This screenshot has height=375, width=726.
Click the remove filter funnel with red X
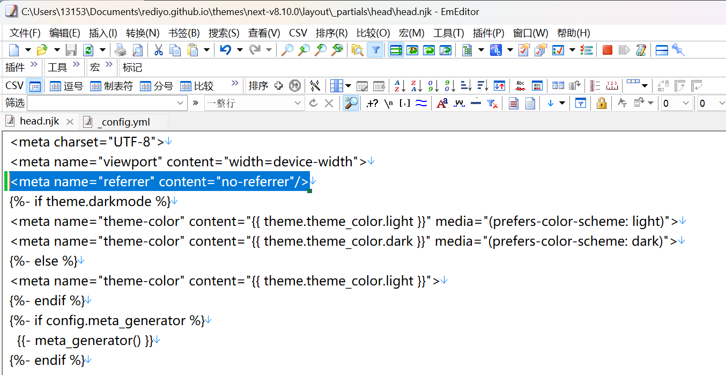pyautogui.click(x=492, y=103)
